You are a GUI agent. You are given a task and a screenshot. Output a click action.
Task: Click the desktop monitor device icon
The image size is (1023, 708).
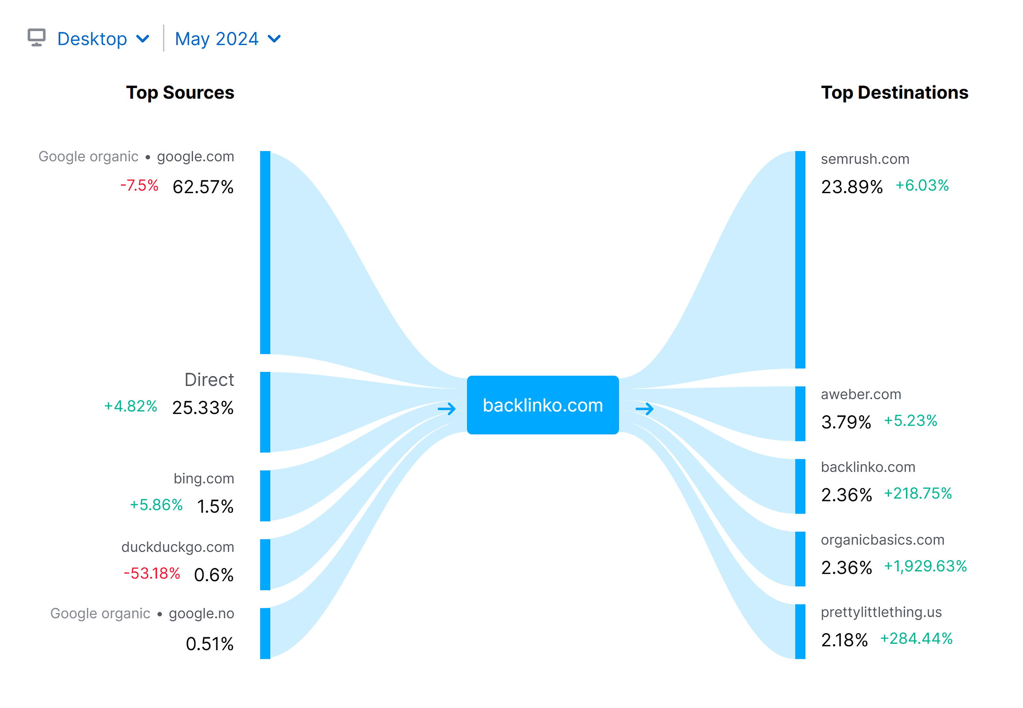point(37,38)
